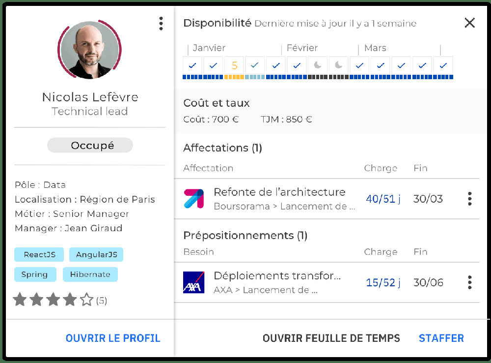
Task: Open options menu for the AXA prépositionnement
Action: click(470, 282)
